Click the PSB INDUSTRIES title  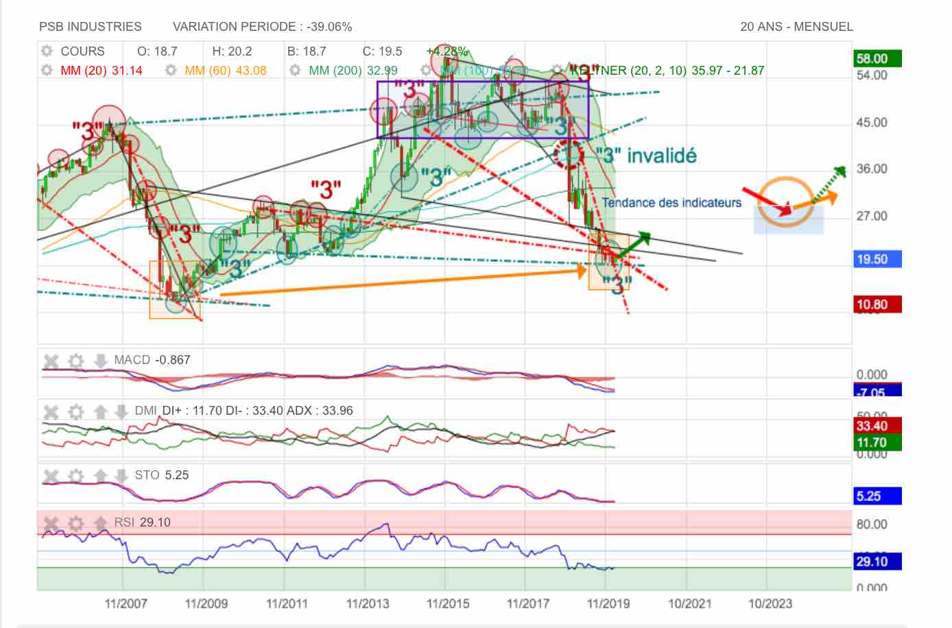91,27
